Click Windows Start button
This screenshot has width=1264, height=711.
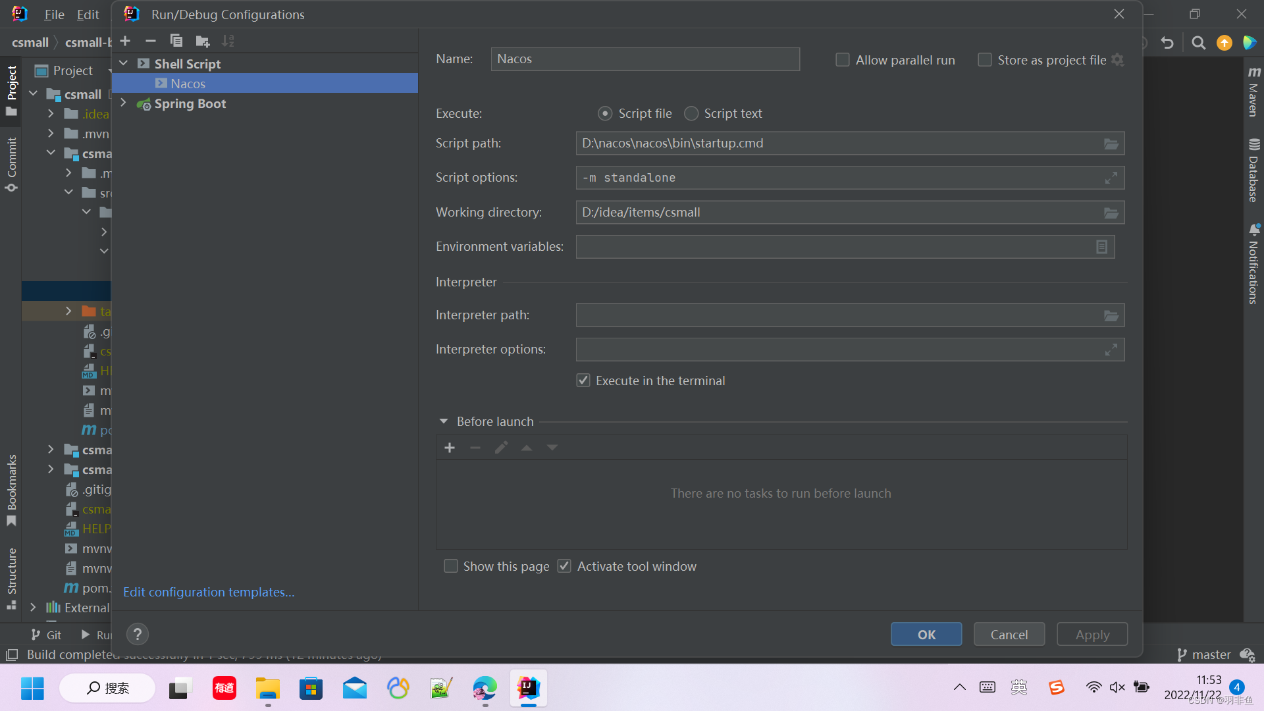tap(32, 688)
